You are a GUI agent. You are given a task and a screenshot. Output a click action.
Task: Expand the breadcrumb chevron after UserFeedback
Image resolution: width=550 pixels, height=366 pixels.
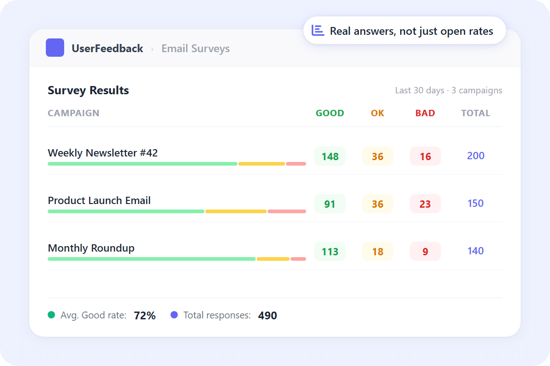pos(151,48)
